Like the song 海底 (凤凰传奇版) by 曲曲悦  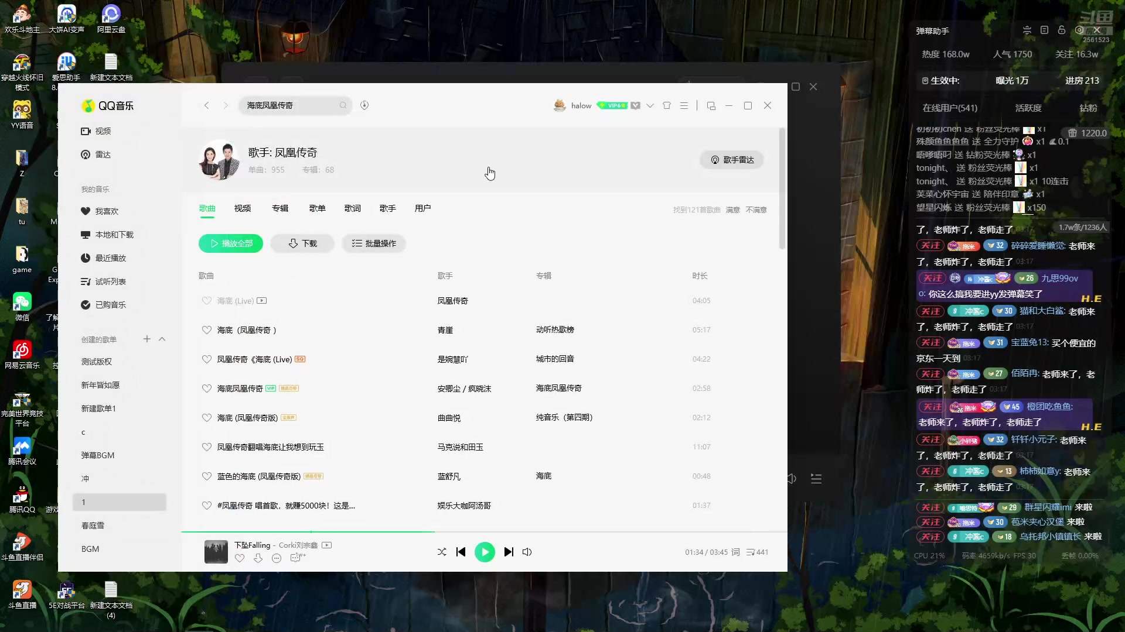click(x=207, y=418)
